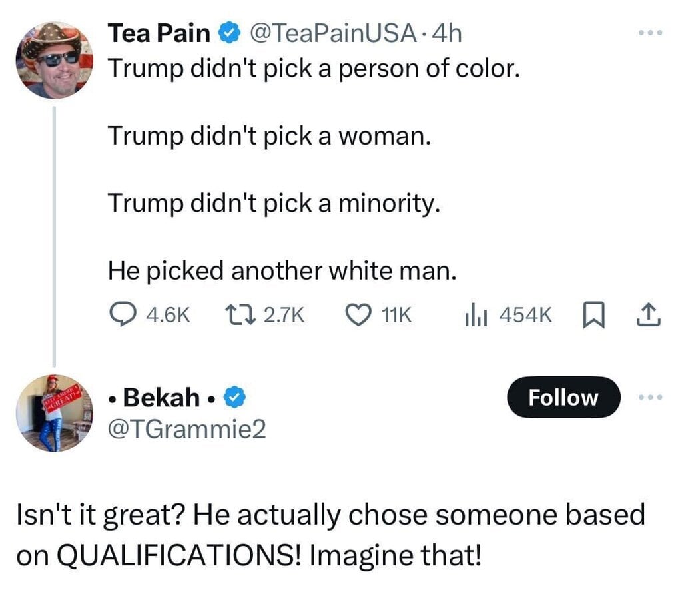Image resolution: width=682 pixels, height=612 pixels.
Task: Click the Tea Pain display name
Action: pyautogui.click(x=160, y=33)
